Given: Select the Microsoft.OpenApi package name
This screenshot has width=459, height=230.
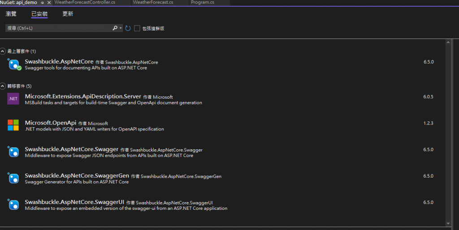Looking at the screenshot, I should click(51, 122).
